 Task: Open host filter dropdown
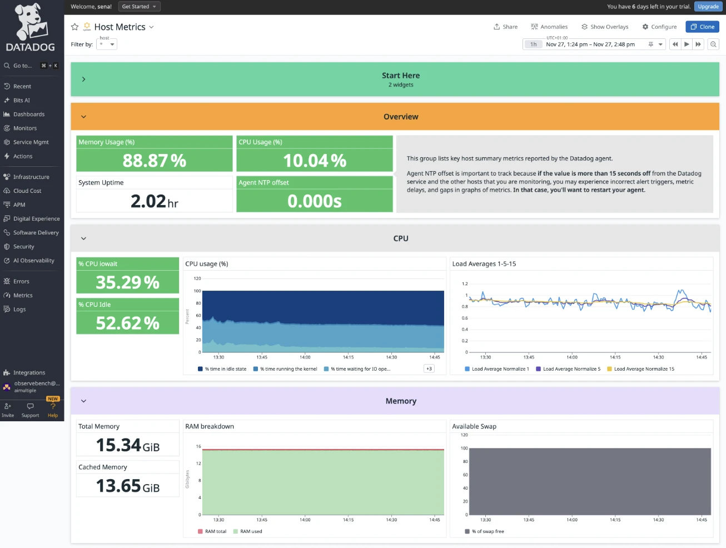click(107, 44)
